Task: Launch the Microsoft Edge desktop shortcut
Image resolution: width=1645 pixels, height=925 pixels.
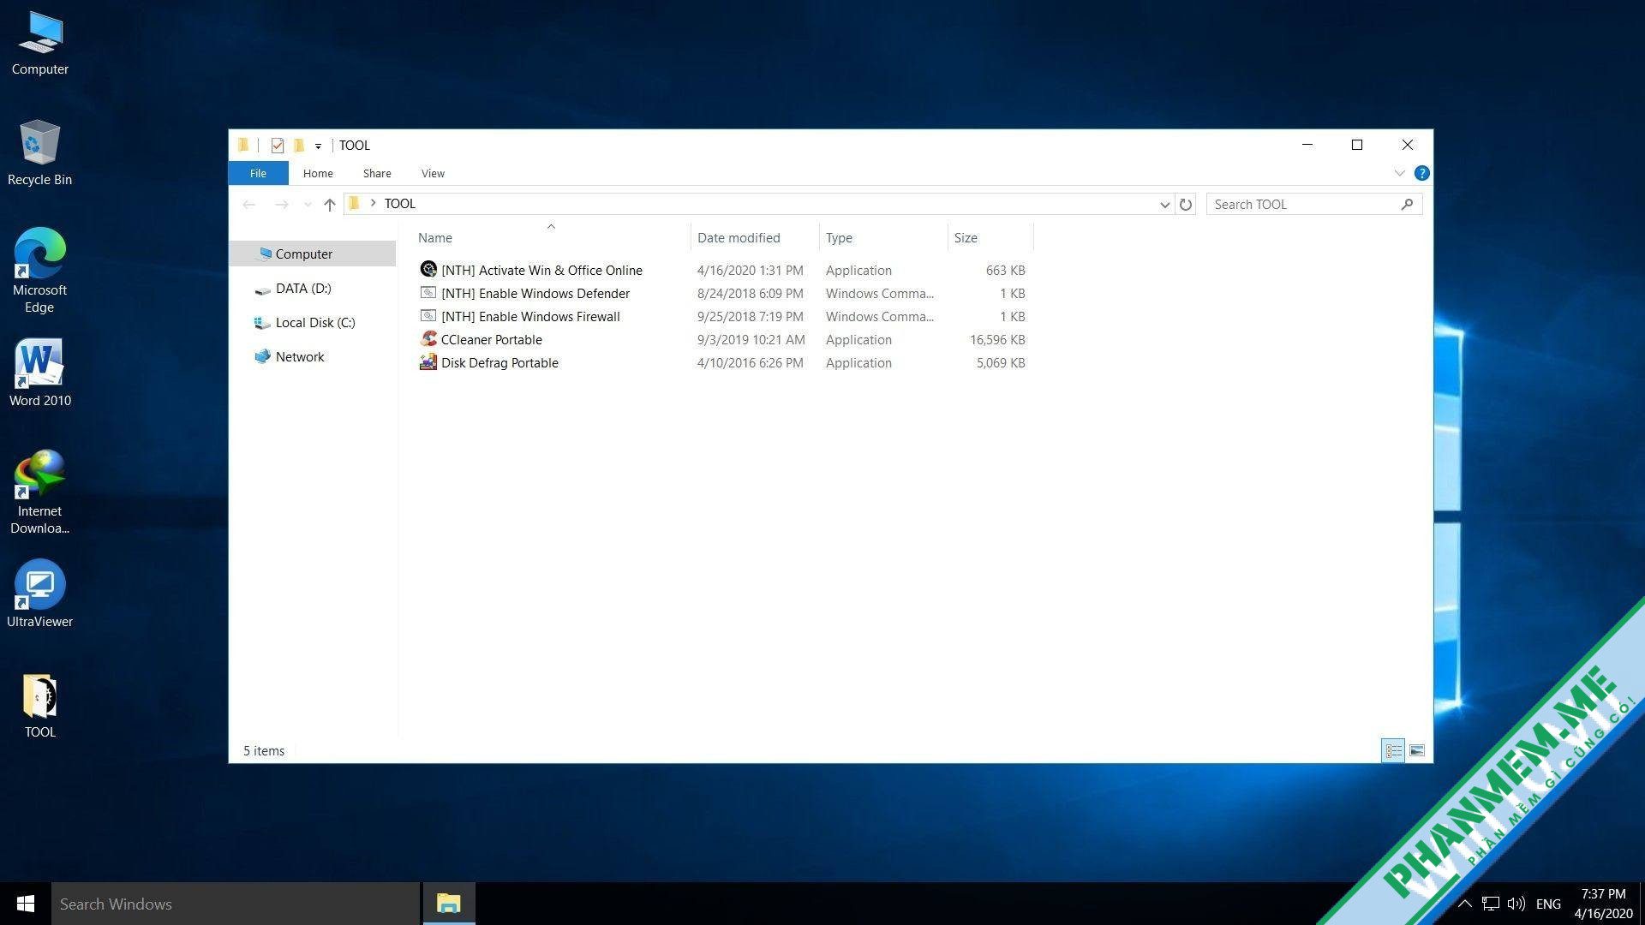Action: (x=39, y=271)
